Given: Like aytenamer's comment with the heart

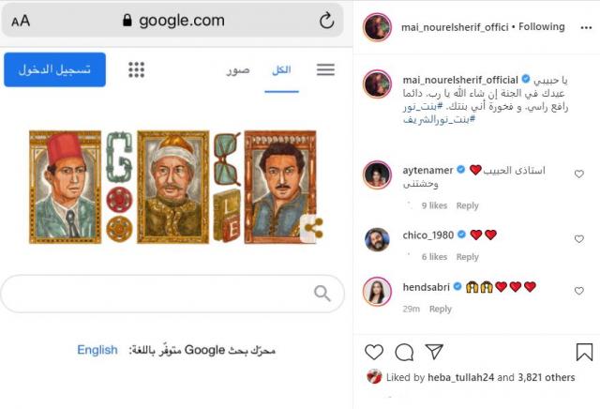Looking at the screenshot, I should click(579, 174).
